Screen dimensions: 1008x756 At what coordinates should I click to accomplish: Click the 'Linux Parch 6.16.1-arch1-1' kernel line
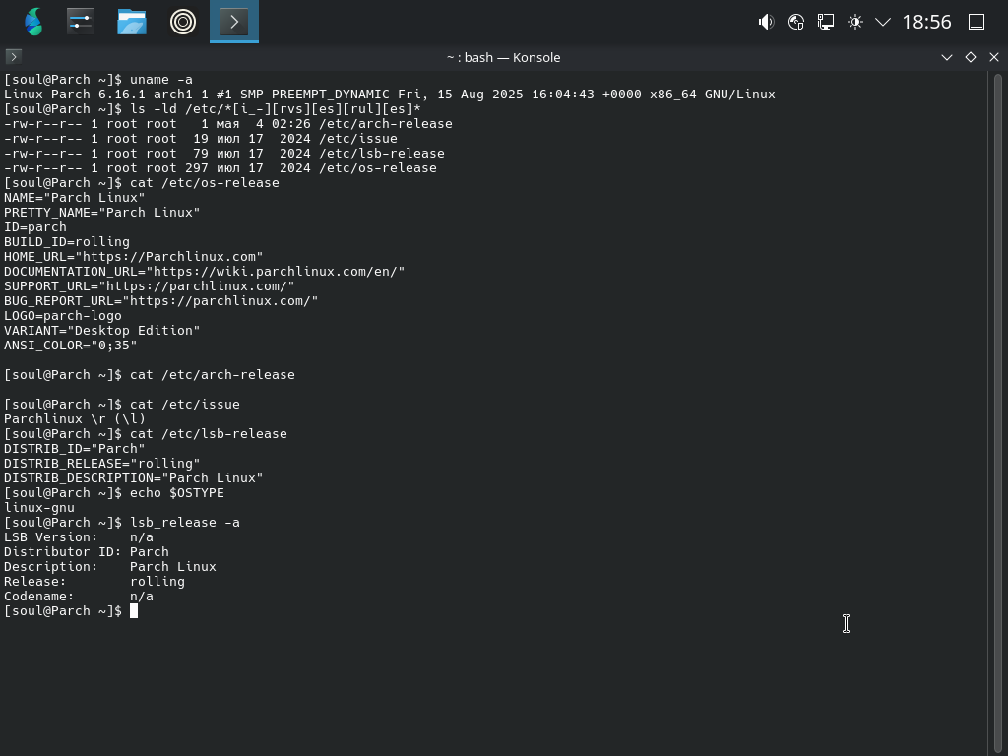pos(390,94)
